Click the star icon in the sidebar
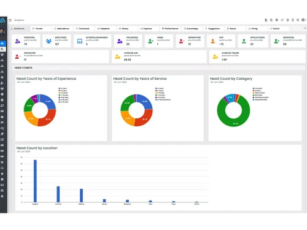307x230 pixels. pyautogui.click(x=2, y=174)
